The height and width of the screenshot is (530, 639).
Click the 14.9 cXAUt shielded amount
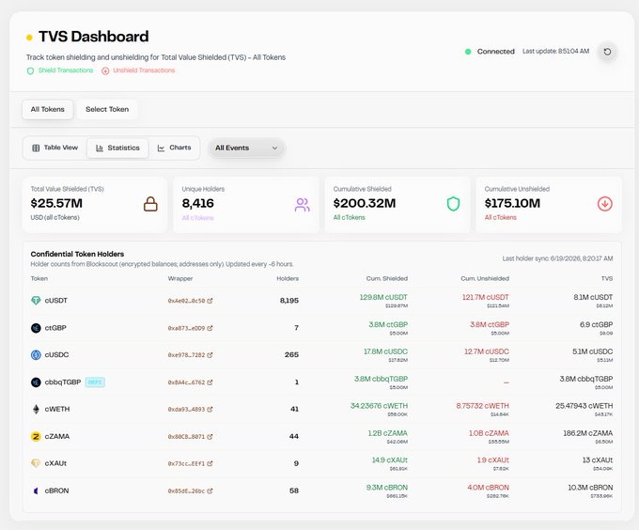[390, 460]
